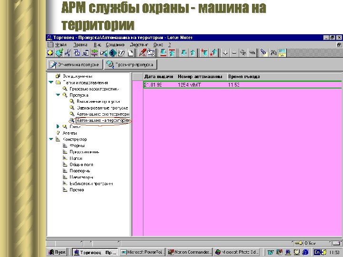Switch to Microsoft Photo Editor on taskbar
The width and height of the screenshot is (343, 257).
click(237, 252)
